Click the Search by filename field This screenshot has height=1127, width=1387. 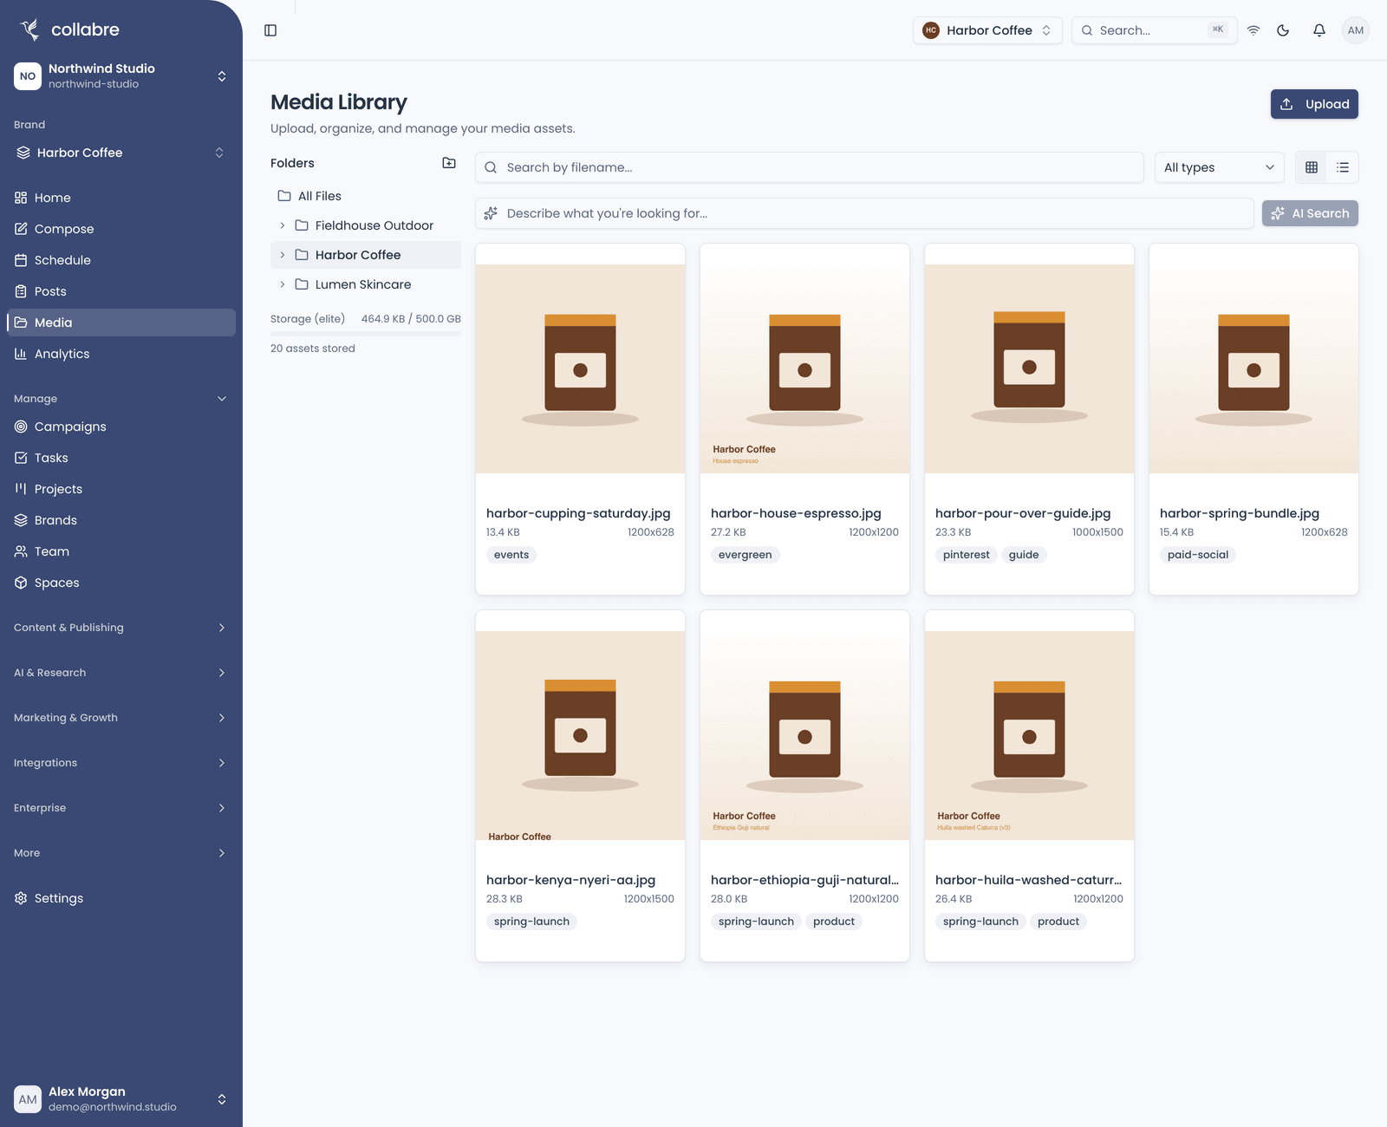[x=810, y=167]
